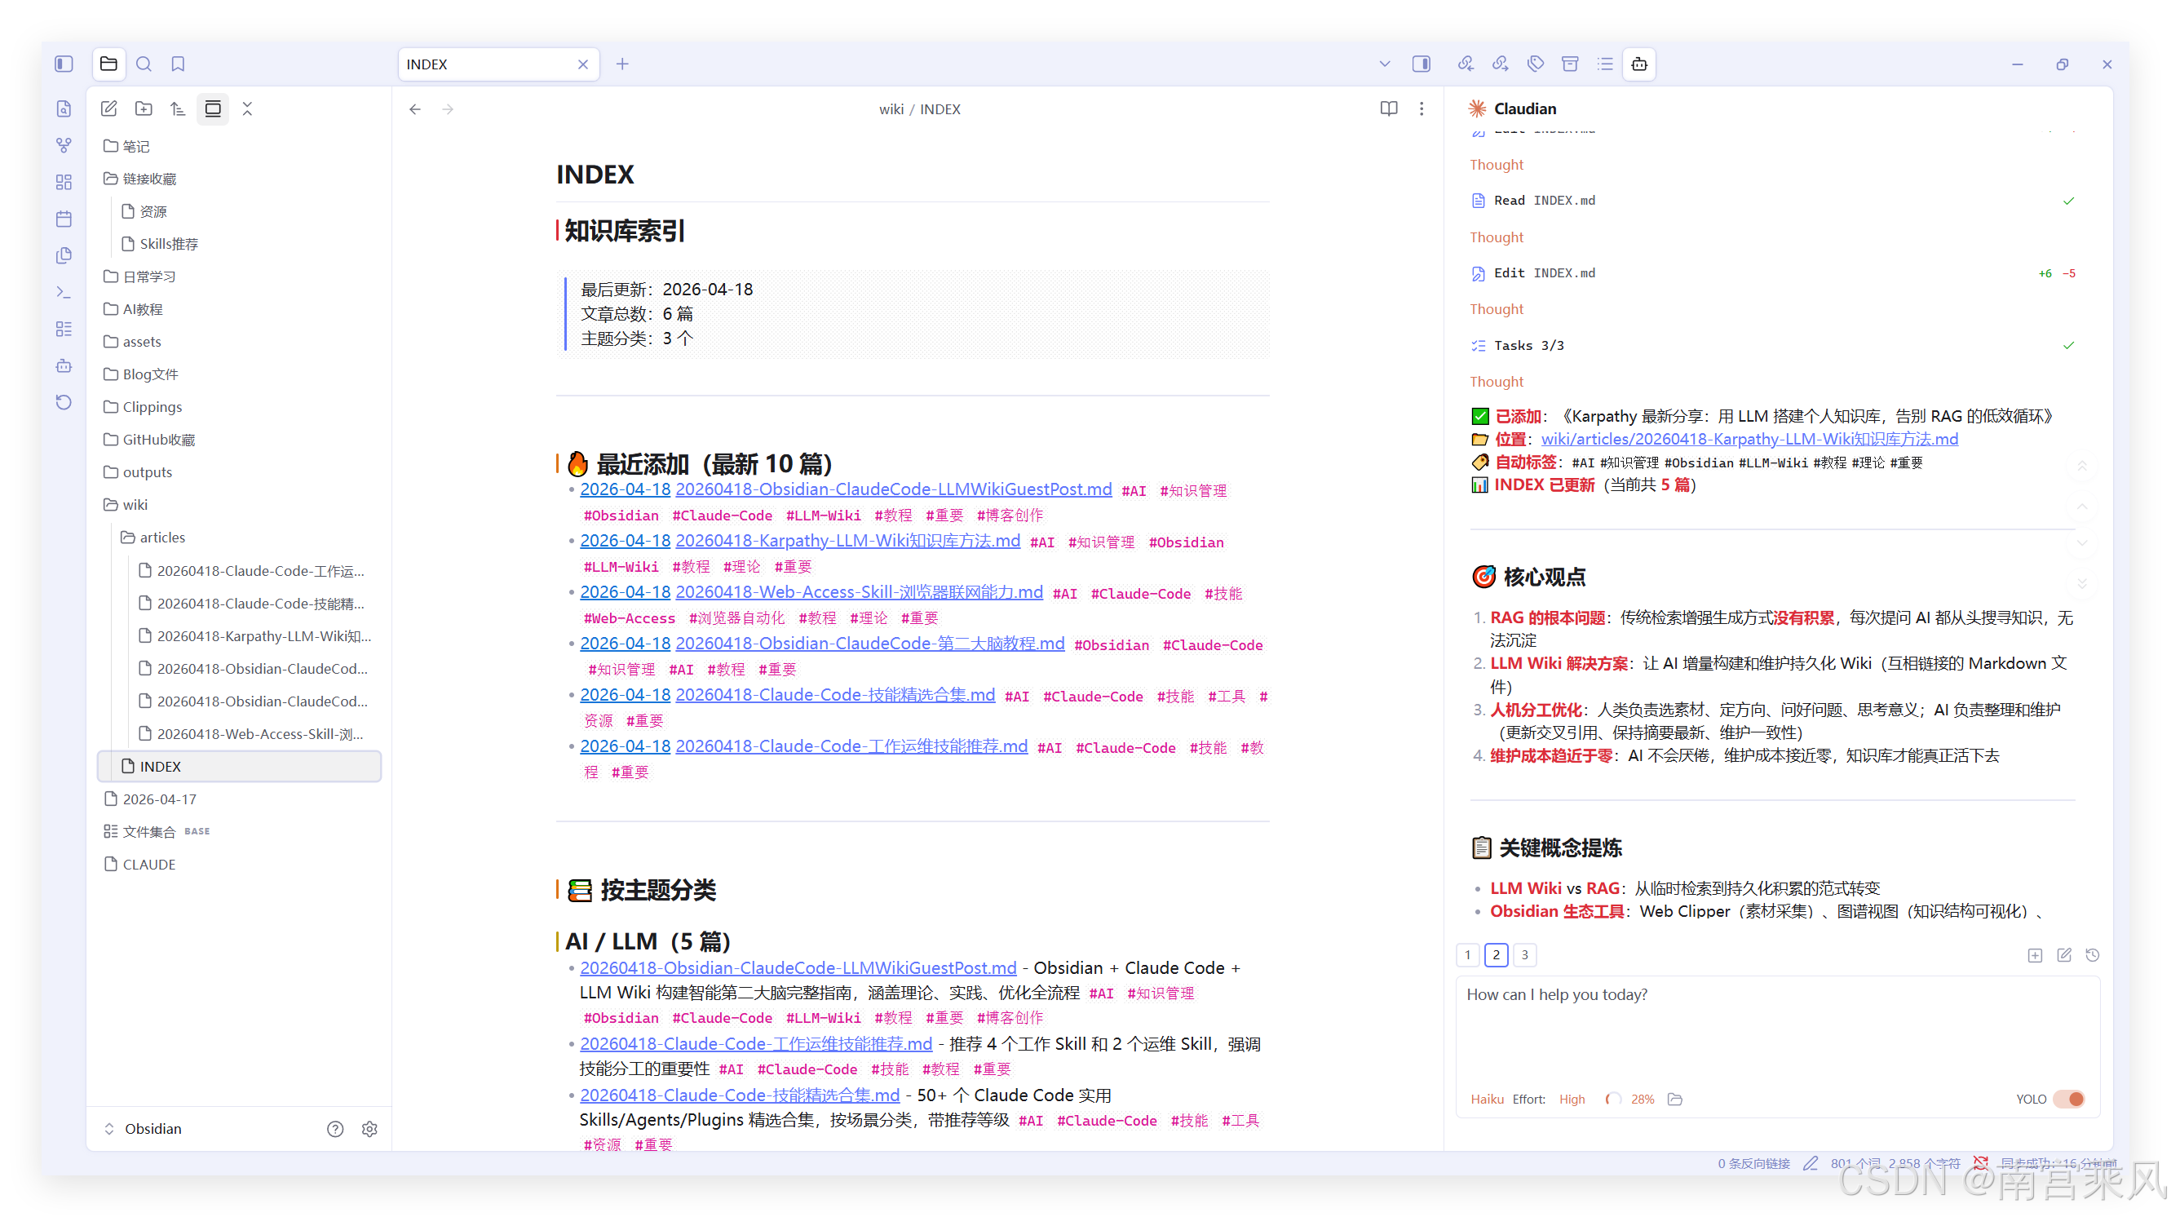Open 20260418-Obsidian-ClaudeCode-LLMWikiGuestPost.md link in recent list
The image size is (2171, 1217).
(x=893, y=489)
